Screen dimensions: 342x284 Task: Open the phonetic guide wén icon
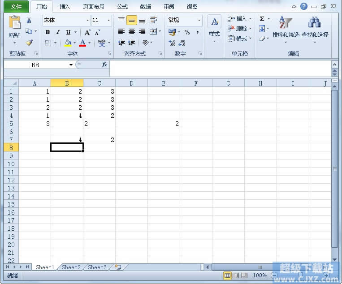point(102,43)
